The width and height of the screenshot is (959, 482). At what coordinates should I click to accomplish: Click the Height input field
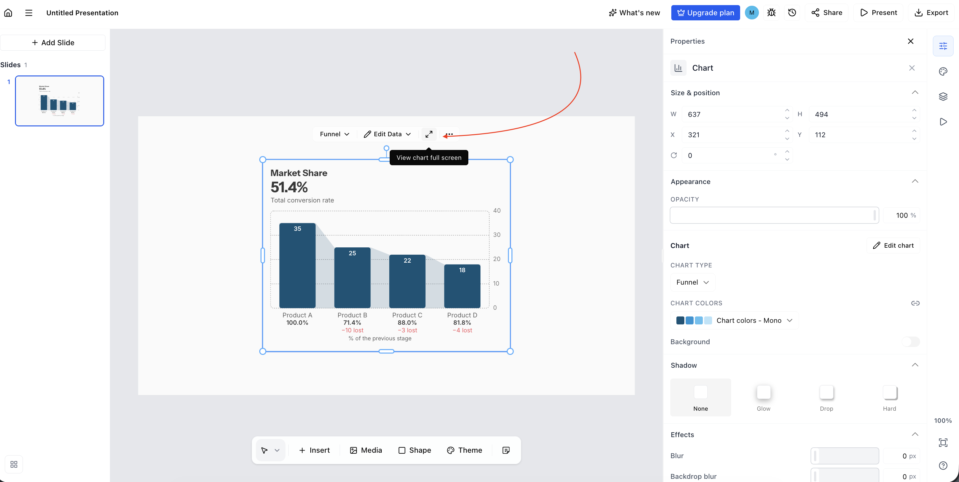click(x=864, y=114)
